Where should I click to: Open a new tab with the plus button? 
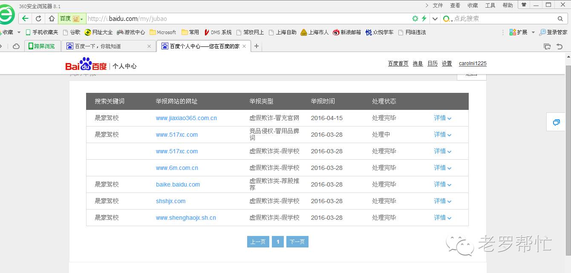[257, 46]
